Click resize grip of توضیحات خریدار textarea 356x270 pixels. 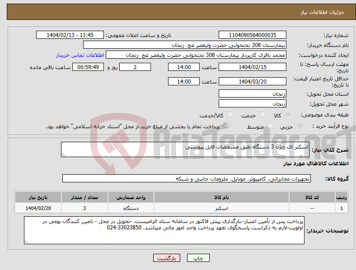tap(26, 242)
